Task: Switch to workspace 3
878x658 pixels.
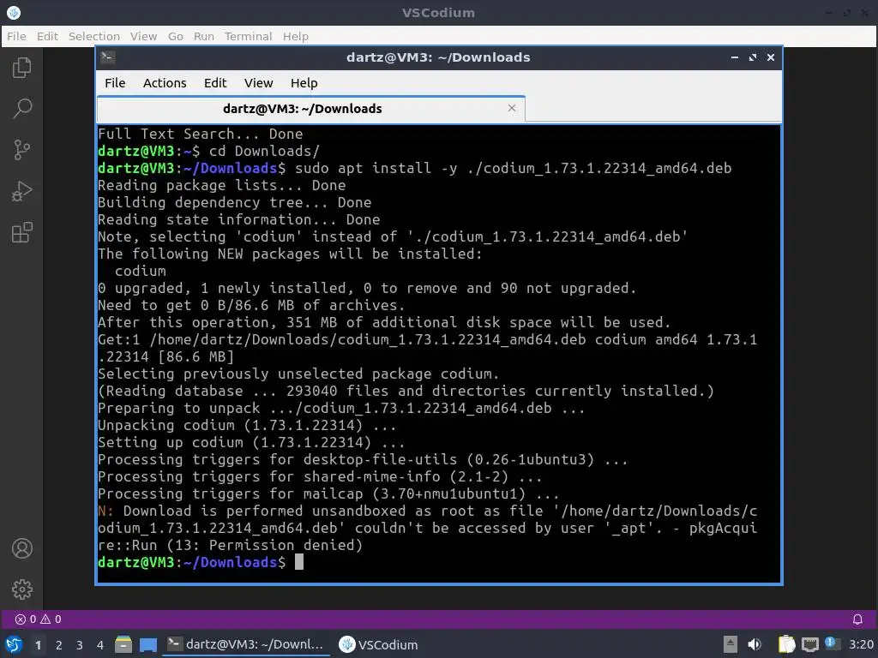Action: pyautogui.click(x=80, y=645)
